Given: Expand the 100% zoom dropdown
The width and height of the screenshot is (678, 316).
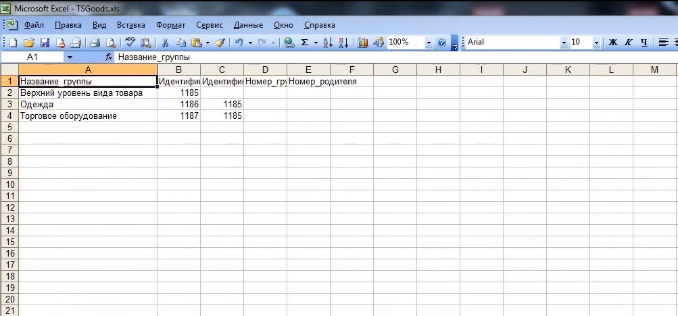Looking at the screenshot, I should (429, 43).
